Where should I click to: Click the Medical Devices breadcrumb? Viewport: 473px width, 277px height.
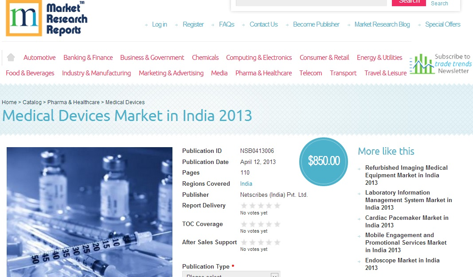[x=125, y=102]
